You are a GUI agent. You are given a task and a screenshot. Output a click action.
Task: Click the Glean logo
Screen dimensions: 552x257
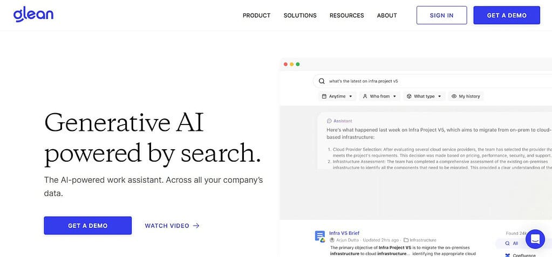pos(33,15)
